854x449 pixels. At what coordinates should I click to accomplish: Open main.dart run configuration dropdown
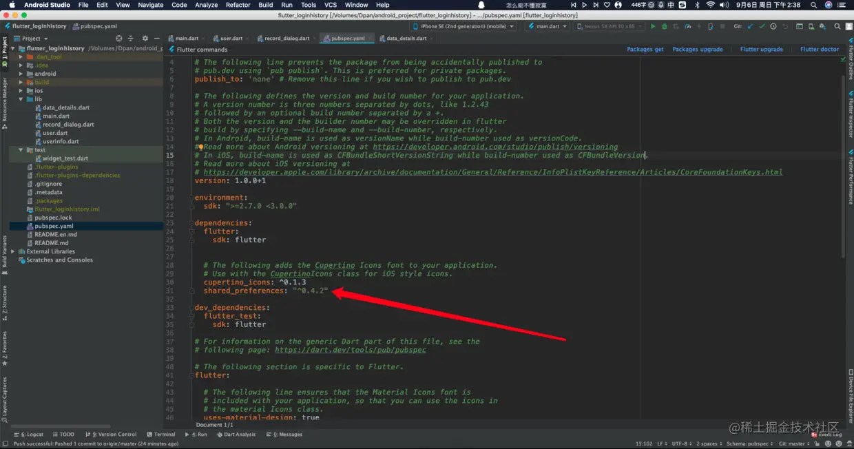click(x=548, y=26)
